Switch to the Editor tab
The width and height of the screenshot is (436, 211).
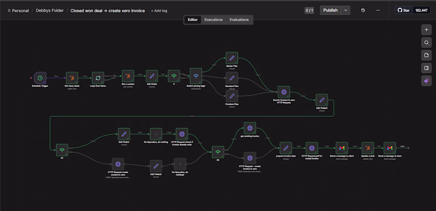[193, 20]
